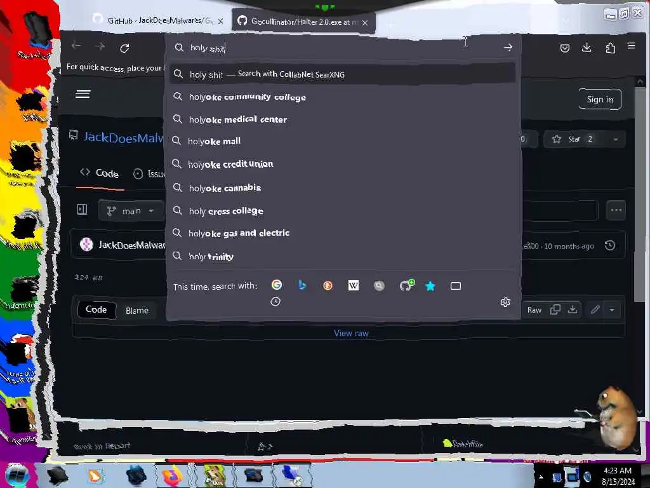
Task: Search this time with Bing icon
Action: coord(302,285)
